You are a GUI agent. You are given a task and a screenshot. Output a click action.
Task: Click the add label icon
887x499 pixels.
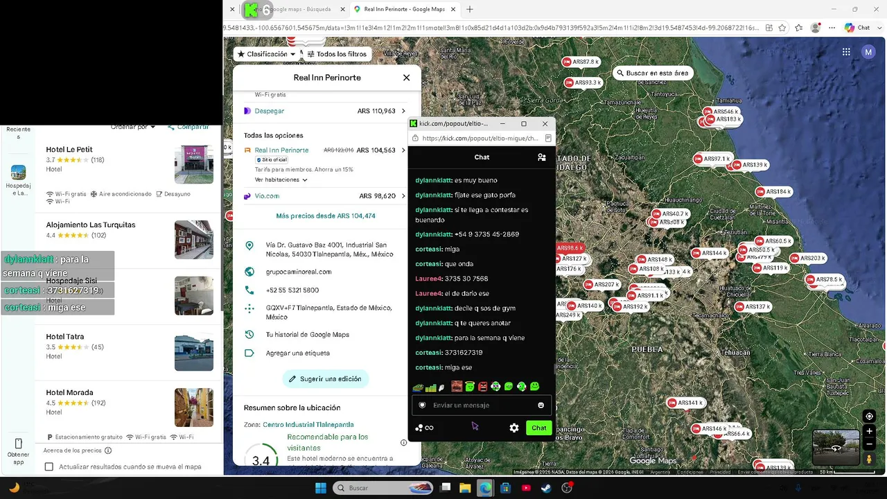(249, 353)
